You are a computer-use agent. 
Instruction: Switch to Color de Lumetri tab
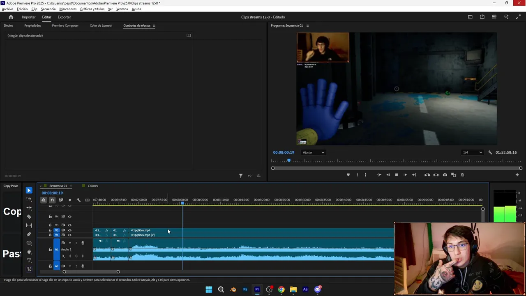pyautogui.click(x=101, y=25)
